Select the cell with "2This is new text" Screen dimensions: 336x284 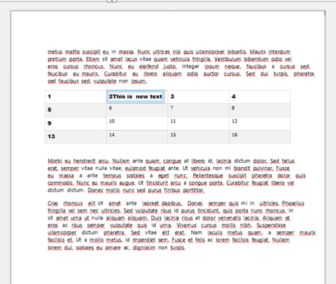[137, 97]
